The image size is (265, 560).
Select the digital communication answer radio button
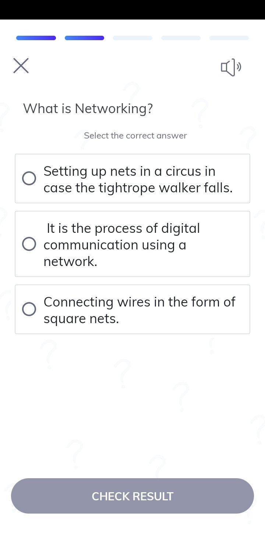pyautogui.click(x=29, y=244)
